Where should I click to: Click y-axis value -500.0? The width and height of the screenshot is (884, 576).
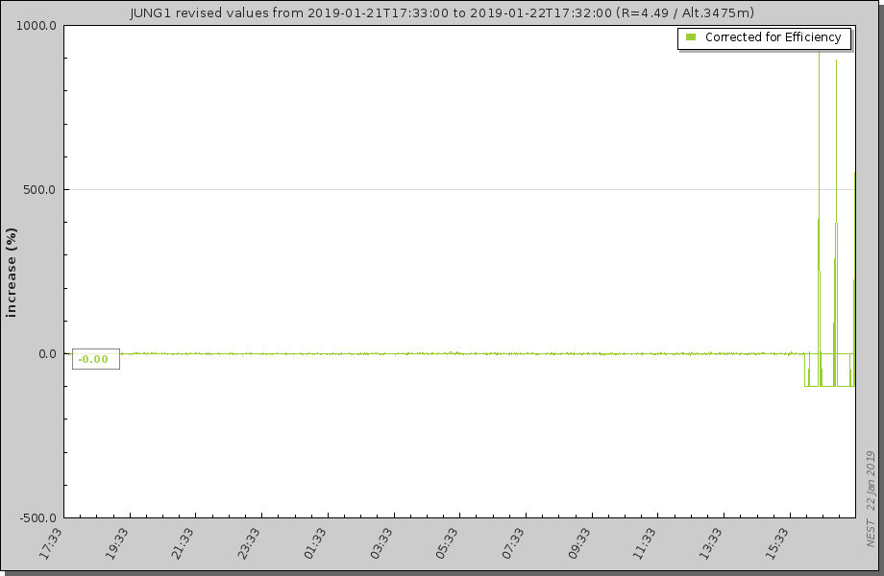[37, 518]
